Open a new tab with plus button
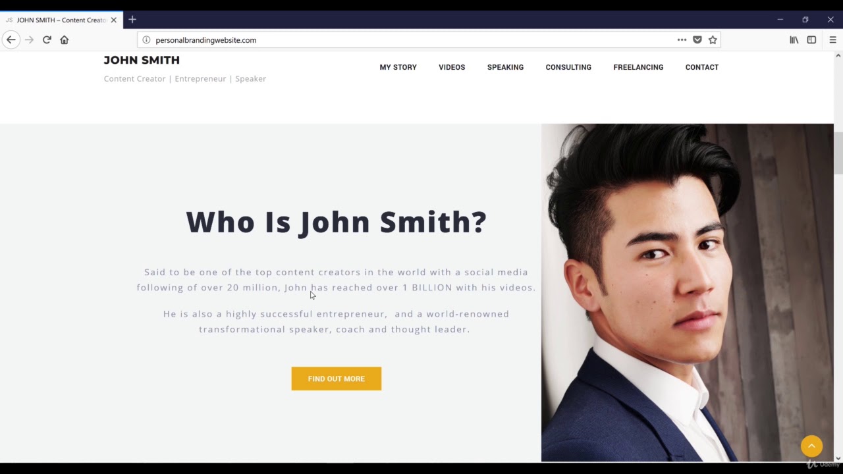Screen dimensions: 843x474 coord(132,20)
